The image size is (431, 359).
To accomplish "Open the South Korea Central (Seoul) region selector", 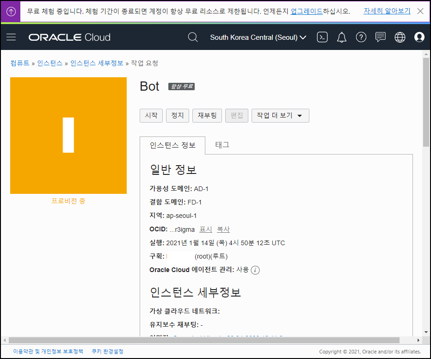I will click(x=258, y=37).
